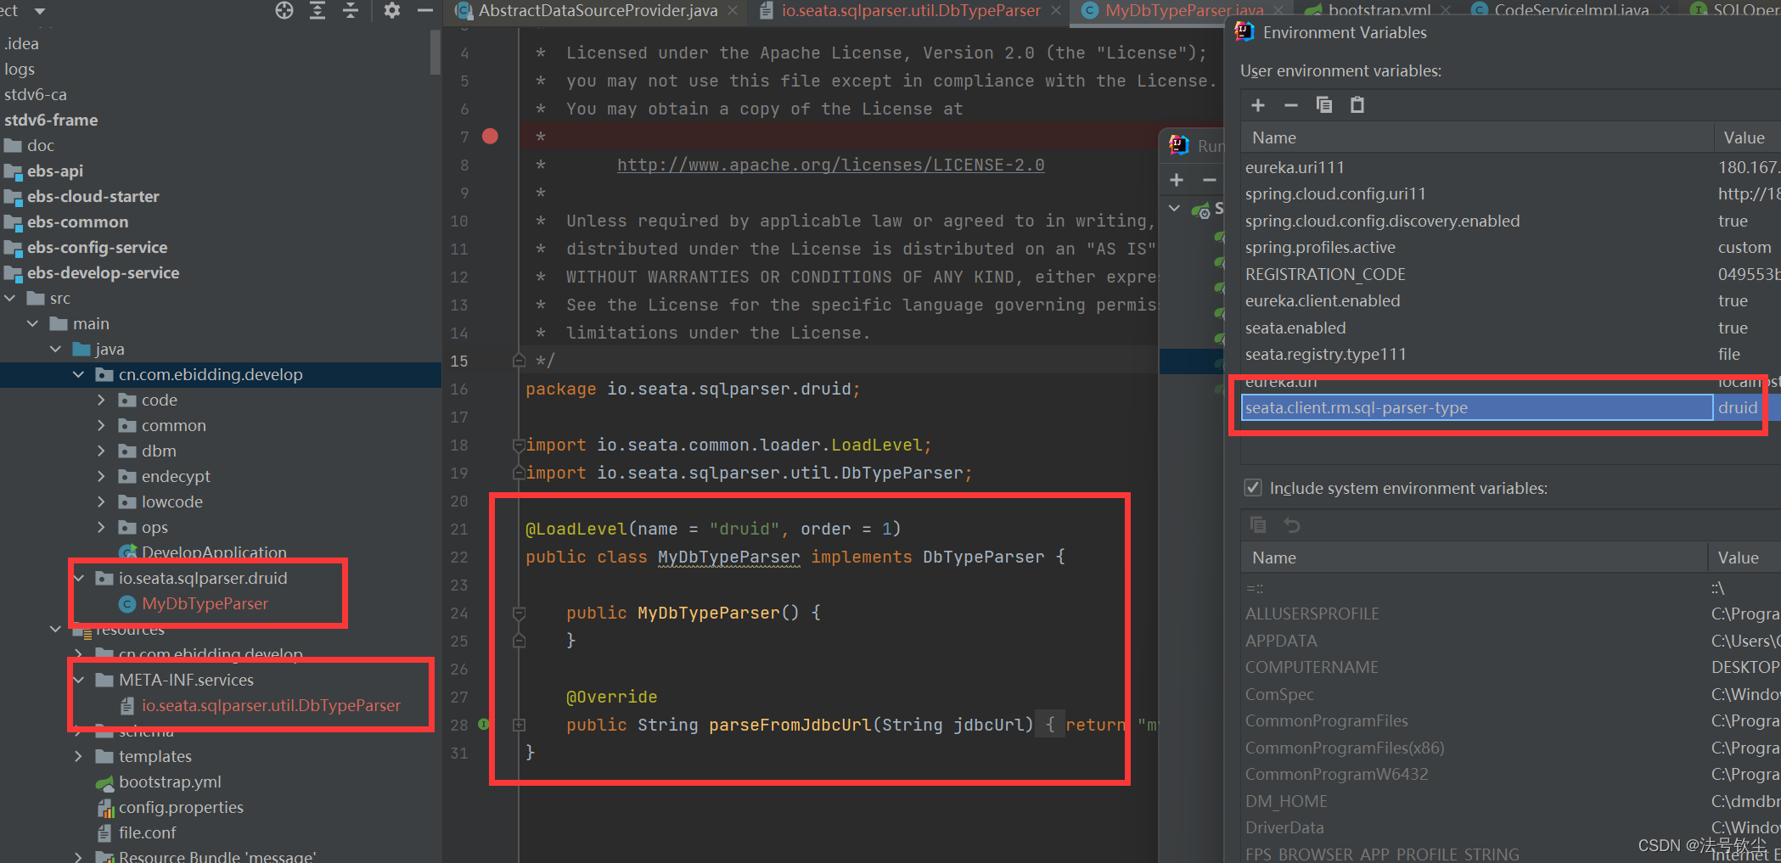Click the project panel vertical scrollbar

click(435, 51)
